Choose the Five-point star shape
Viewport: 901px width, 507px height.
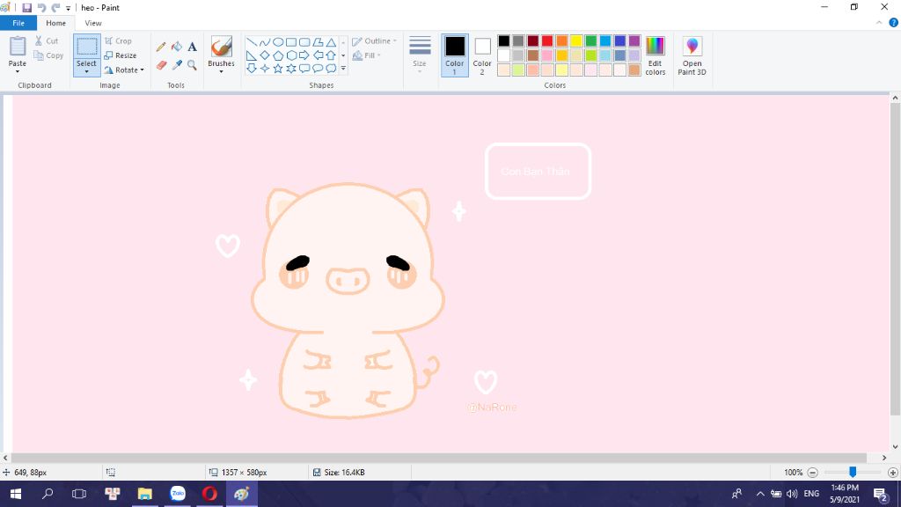[277, 69]
